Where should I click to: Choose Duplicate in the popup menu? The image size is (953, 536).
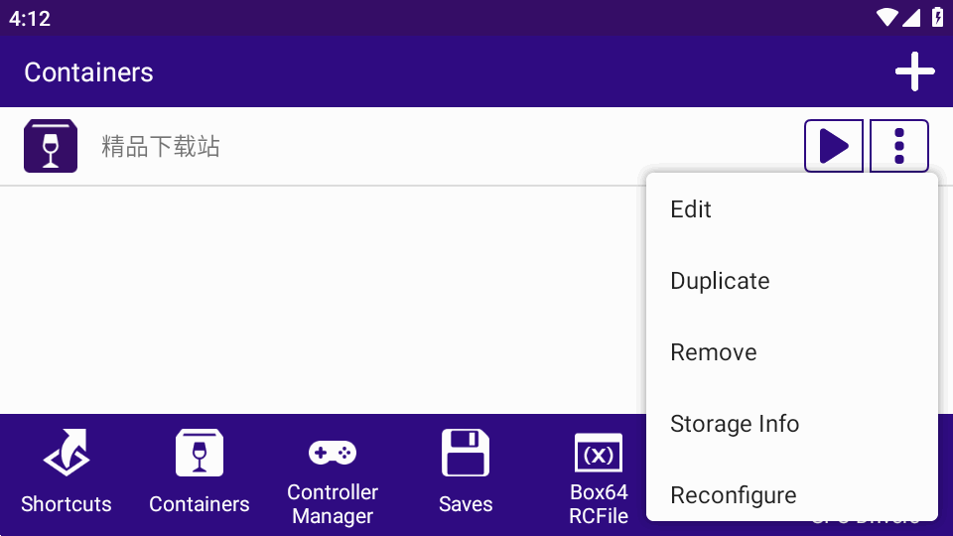click(x=720, y=281)
